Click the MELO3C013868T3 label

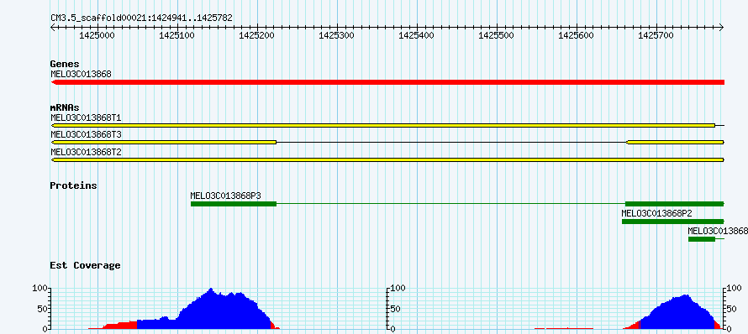click(x=87, y=135)
